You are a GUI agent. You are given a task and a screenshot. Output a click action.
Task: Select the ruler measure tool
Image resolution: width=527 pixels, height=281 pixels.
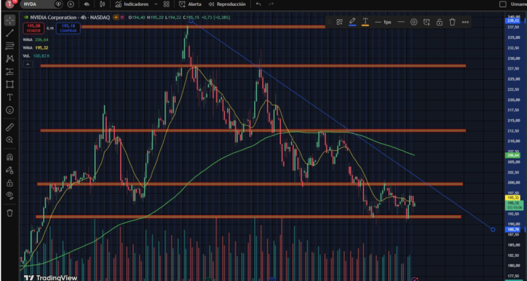click(10, 127)
